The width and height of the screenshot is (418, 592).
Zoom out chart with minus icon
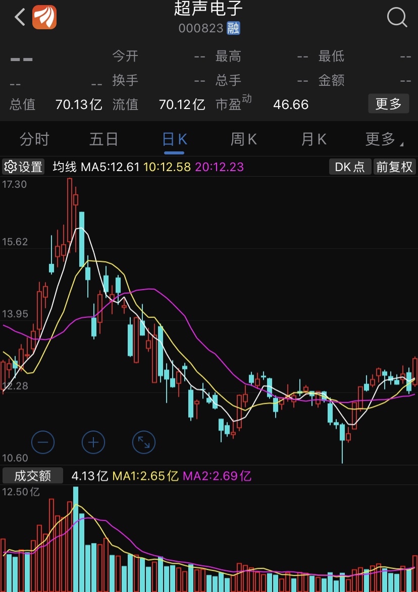(x=43, y=442)
